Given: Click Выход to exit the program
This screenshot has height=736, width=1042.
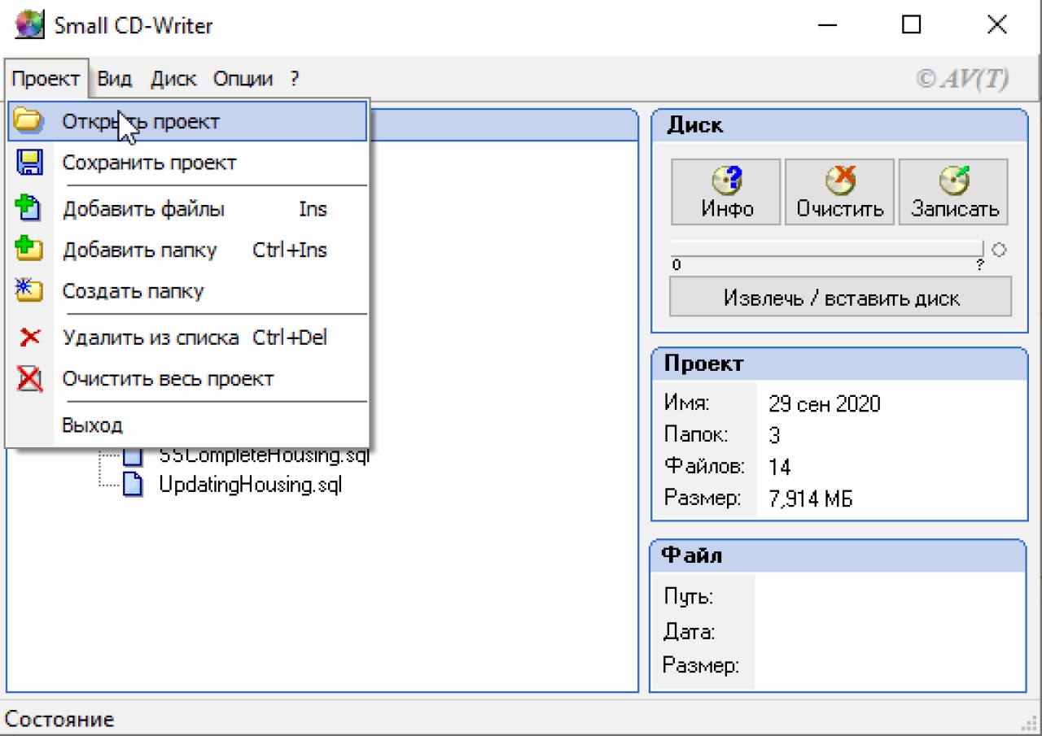Looking at the screenshot, I should [x=187, y=425].
